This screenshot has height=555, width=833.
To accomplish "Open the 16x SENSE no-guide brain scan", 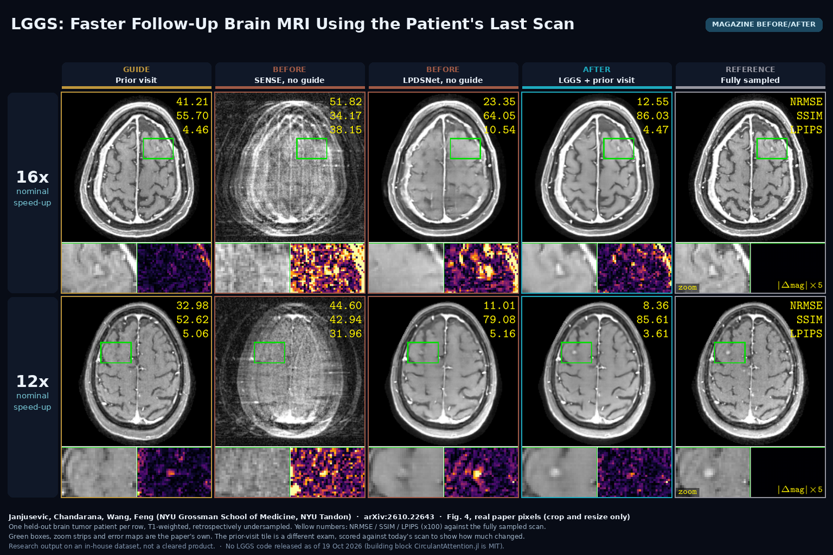I will tap(290, 167).
